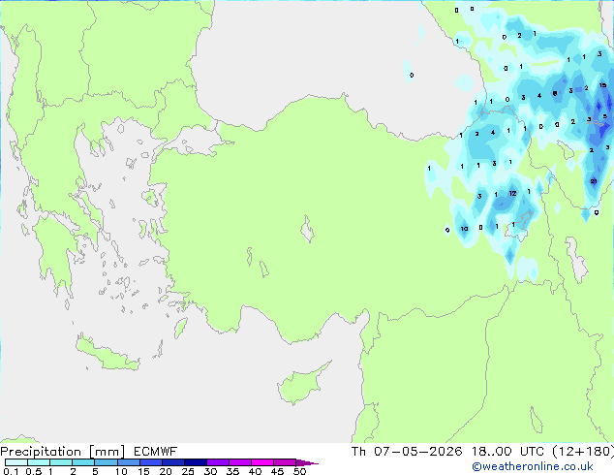Select the 35–40 mm violet legend swatch
The height and width of the screenshot is (475, 614).
click(239, 462)
